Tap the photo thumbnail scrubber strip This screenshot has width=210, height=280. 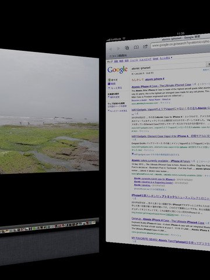[48, 227]
